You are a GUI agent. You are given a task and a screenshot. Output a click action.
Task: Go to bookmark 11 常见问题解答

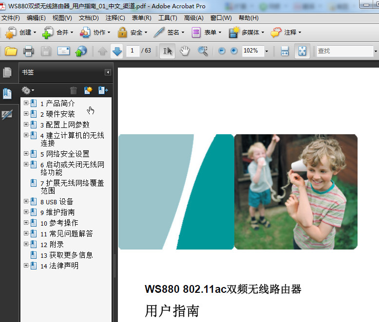click(x=66, y=233)
